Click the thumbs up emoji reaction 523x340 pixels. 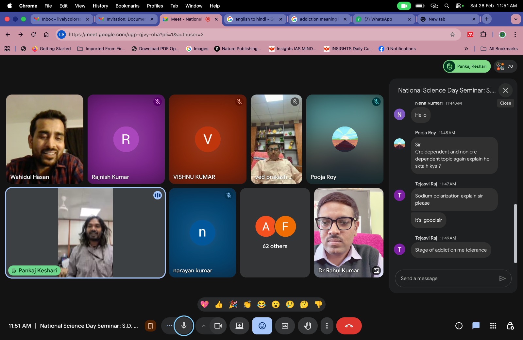click(219, 305)
